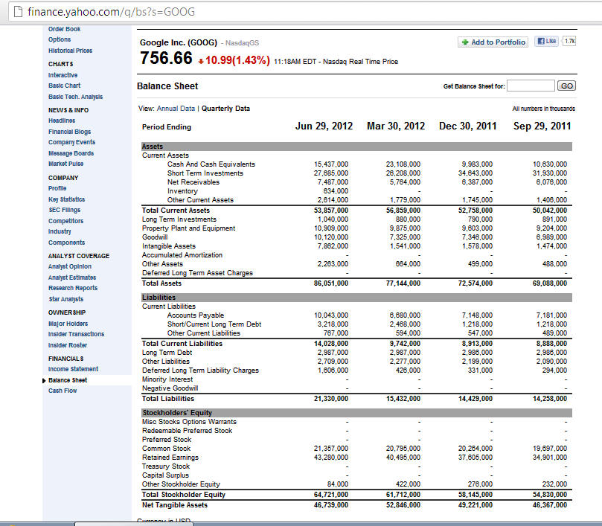The height and width of the screenshot is (526, 602).
Task: Open SEC Filings
Action: (x=64, y=210)
